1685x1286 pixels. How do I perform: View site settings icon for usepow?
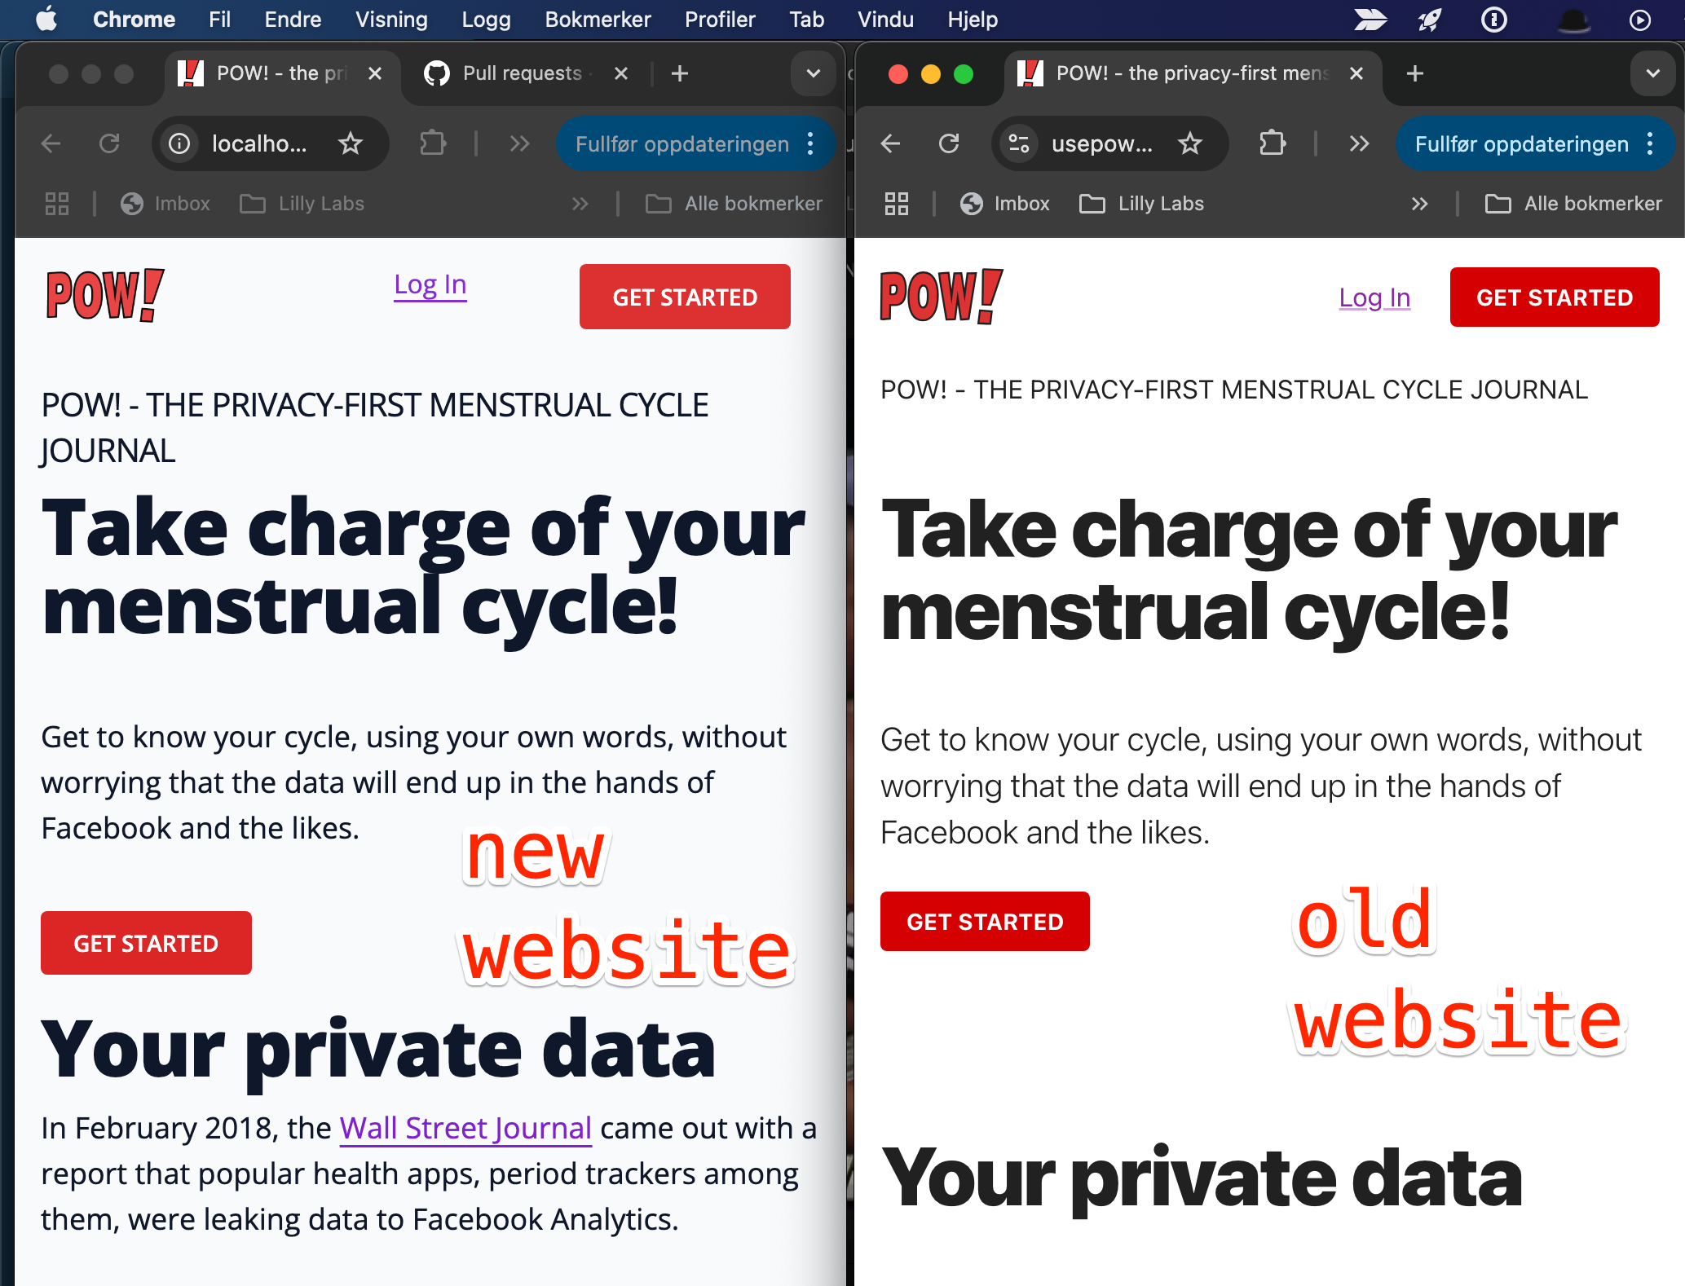click(x=1019, y=144)
